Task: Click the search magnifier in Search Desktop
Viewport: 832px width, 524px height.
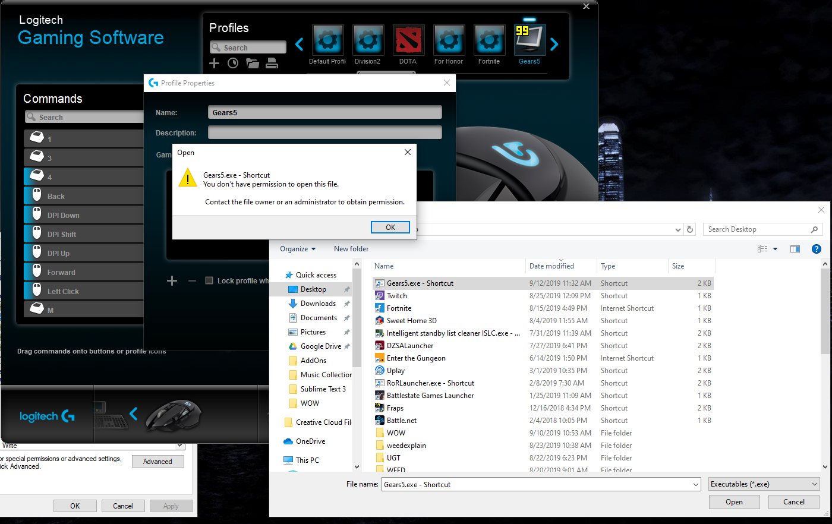Action: 814,229
